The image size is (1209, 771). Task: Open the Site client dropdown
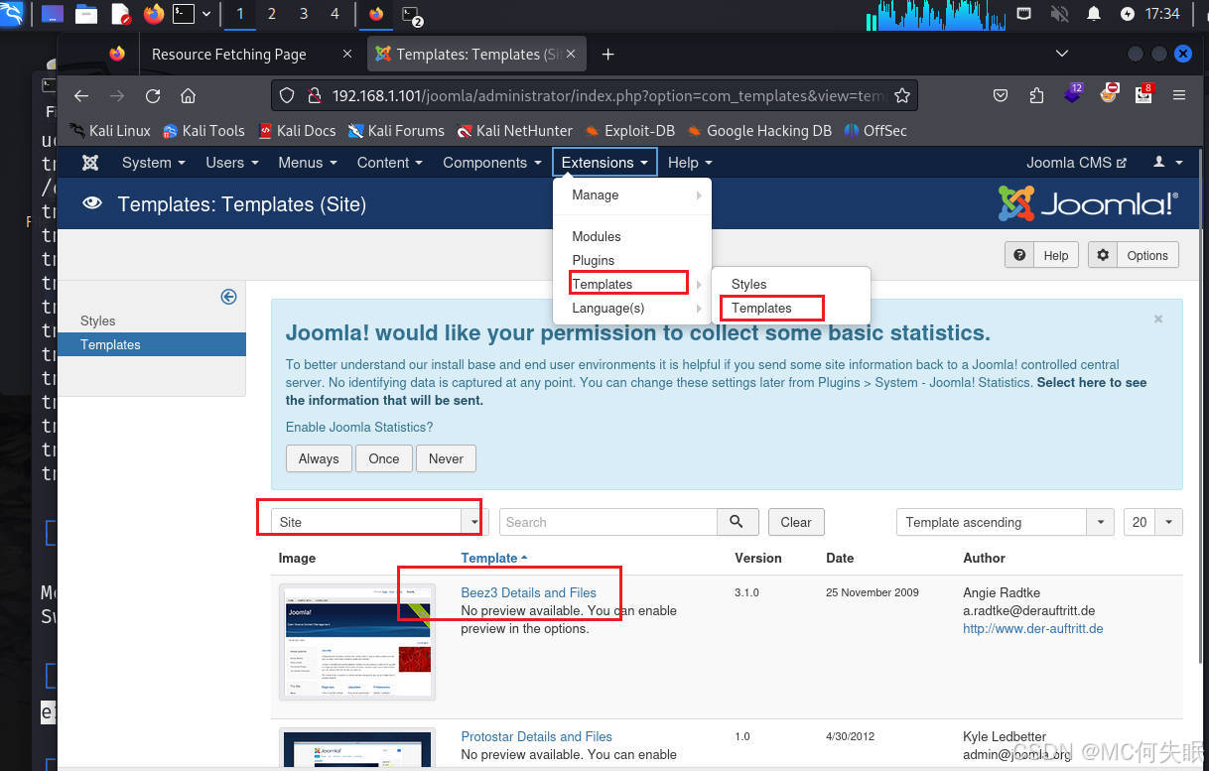[x=379, y=522]
